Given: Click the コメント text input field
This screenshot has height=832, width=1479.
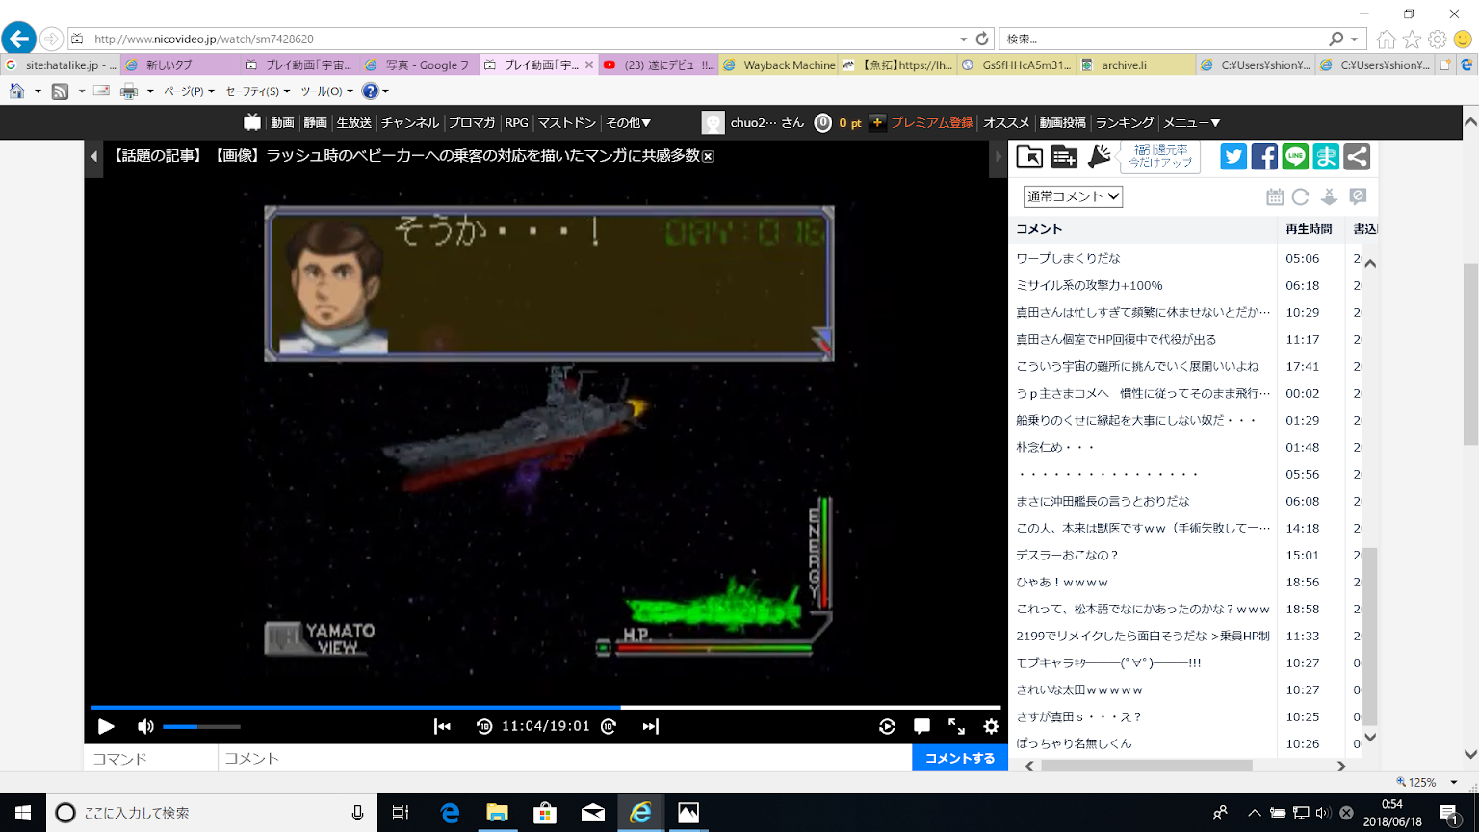Looking at the screenshot, I should pyautogui.click(x=565, y=758).
